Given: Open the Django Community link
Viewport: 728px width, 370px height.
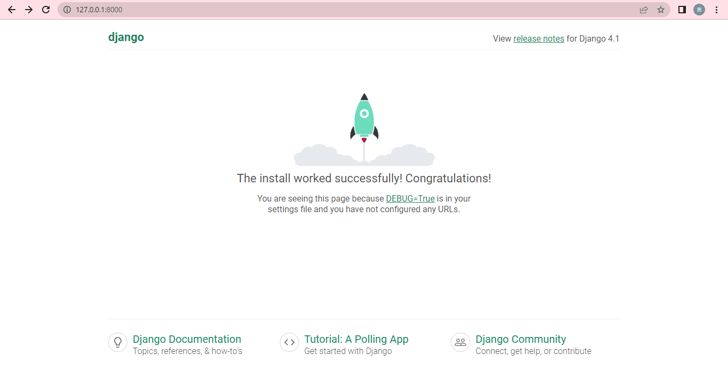Looking at the screenshot, I should [521, 339].
